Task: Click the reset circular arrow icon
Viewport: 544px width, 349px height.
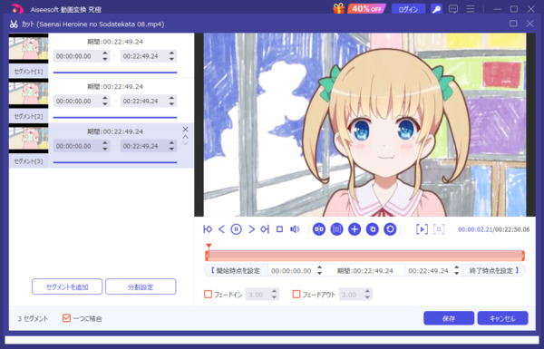Action: click(390, 229)
